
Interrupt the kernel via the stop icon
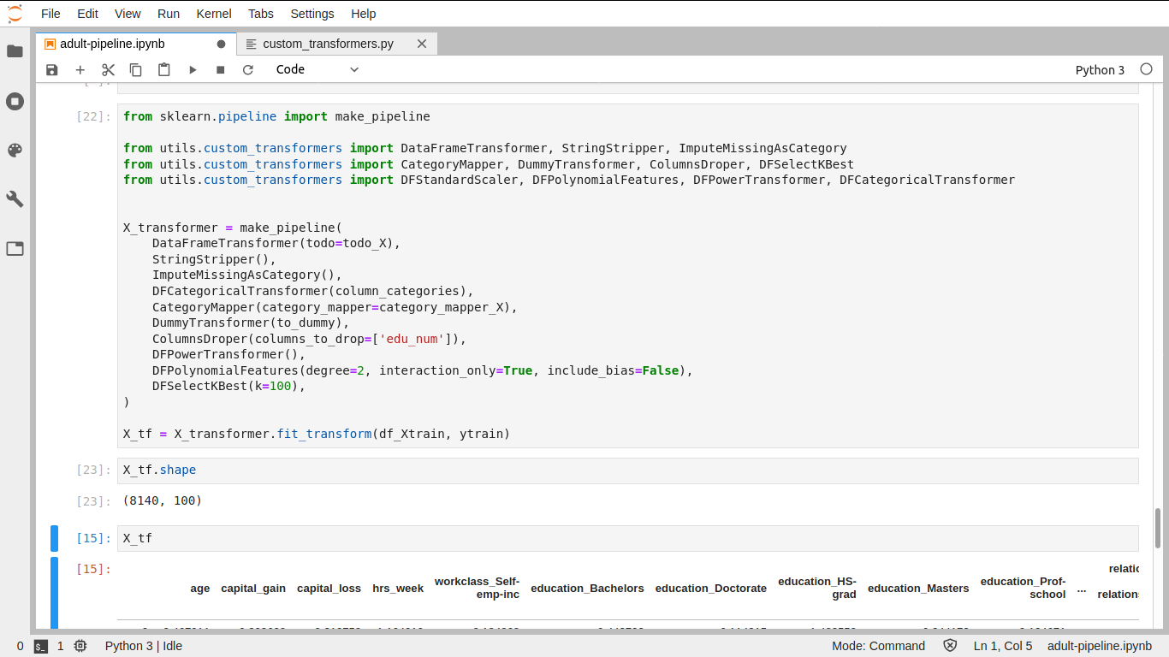pyautogui.click(x=220, y=69)
